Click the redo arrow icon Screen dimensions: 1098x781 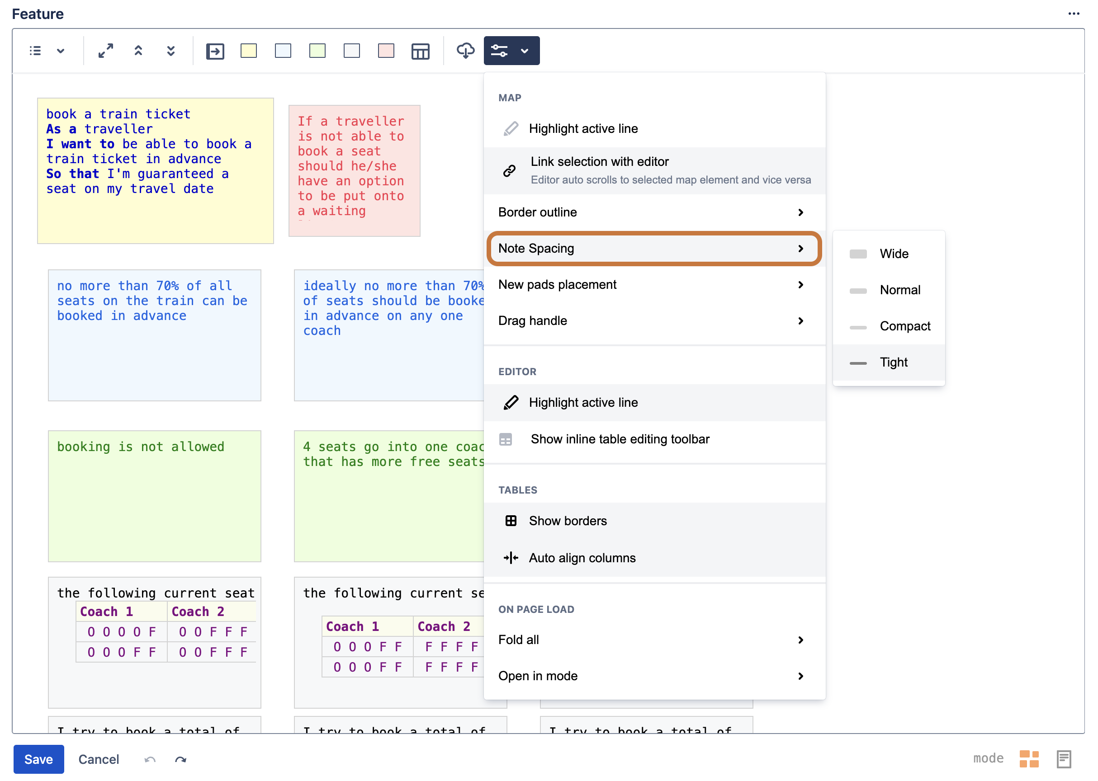[180, 760]
